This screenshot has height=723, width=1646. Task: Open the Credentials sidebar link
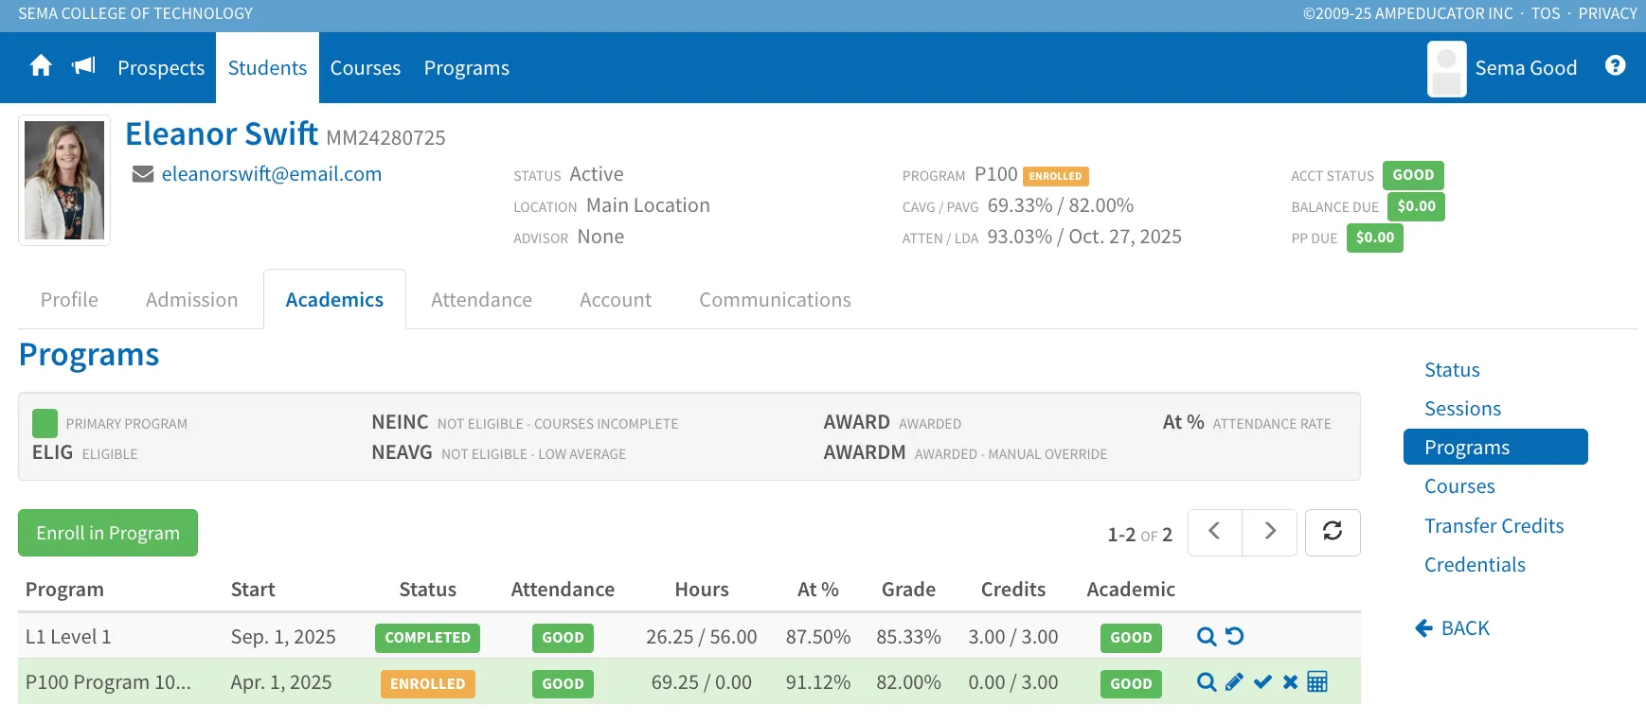click(1475, 565)
